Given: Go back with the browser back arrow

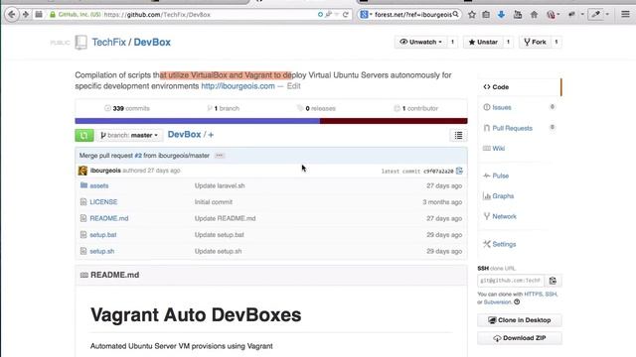Looking at the screenshot, I should [x=12, y=15].
